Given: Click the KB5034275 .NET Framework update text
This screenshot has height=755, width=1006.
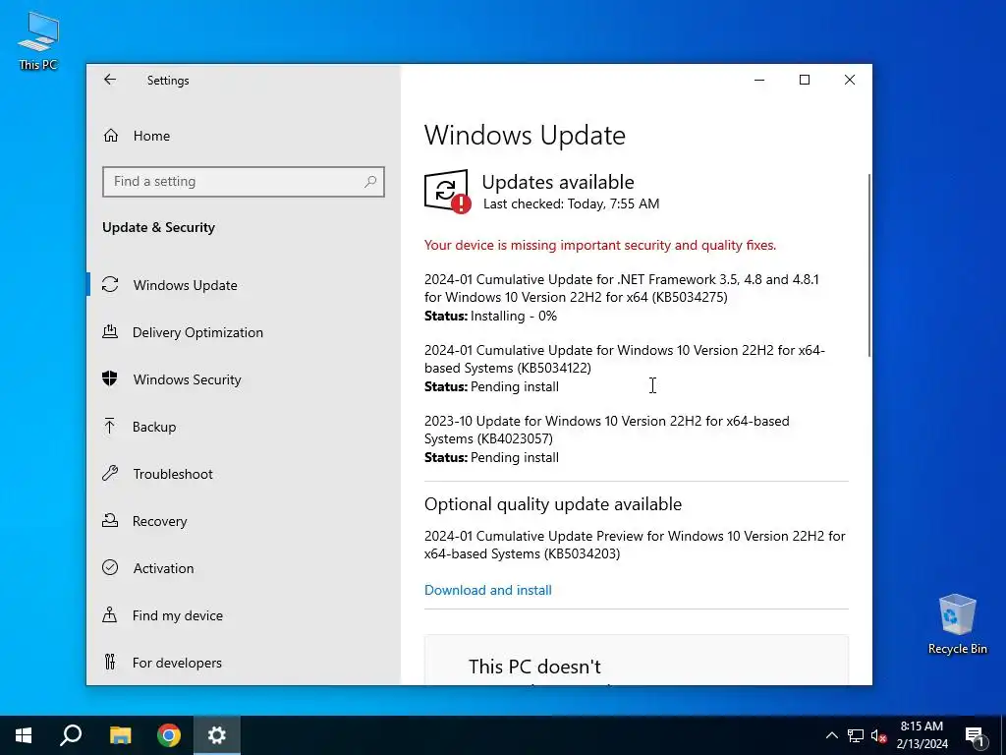Looking at the screenshot, I should point(621,288).
